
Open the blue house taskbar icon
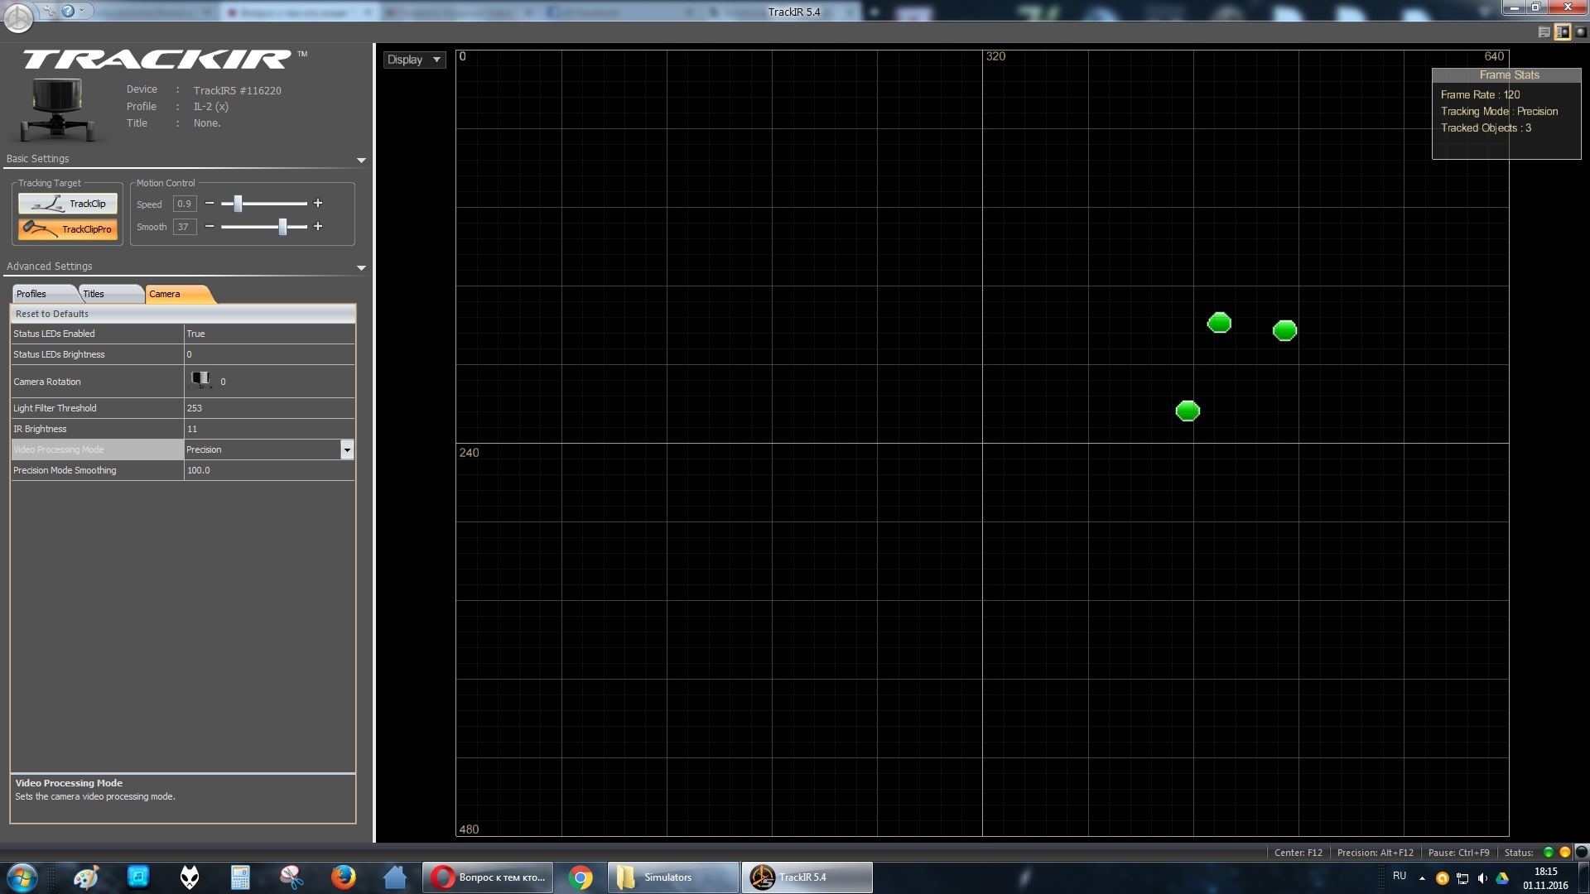395,877
